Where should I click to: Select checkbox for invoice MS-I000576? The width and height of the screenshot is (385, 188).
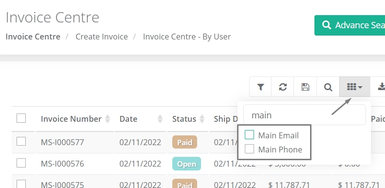(21, 163)
